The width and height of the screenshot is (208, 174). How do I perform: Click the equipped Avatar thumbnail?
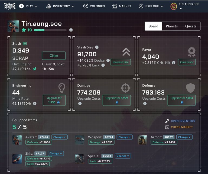(x=17, y=140)
